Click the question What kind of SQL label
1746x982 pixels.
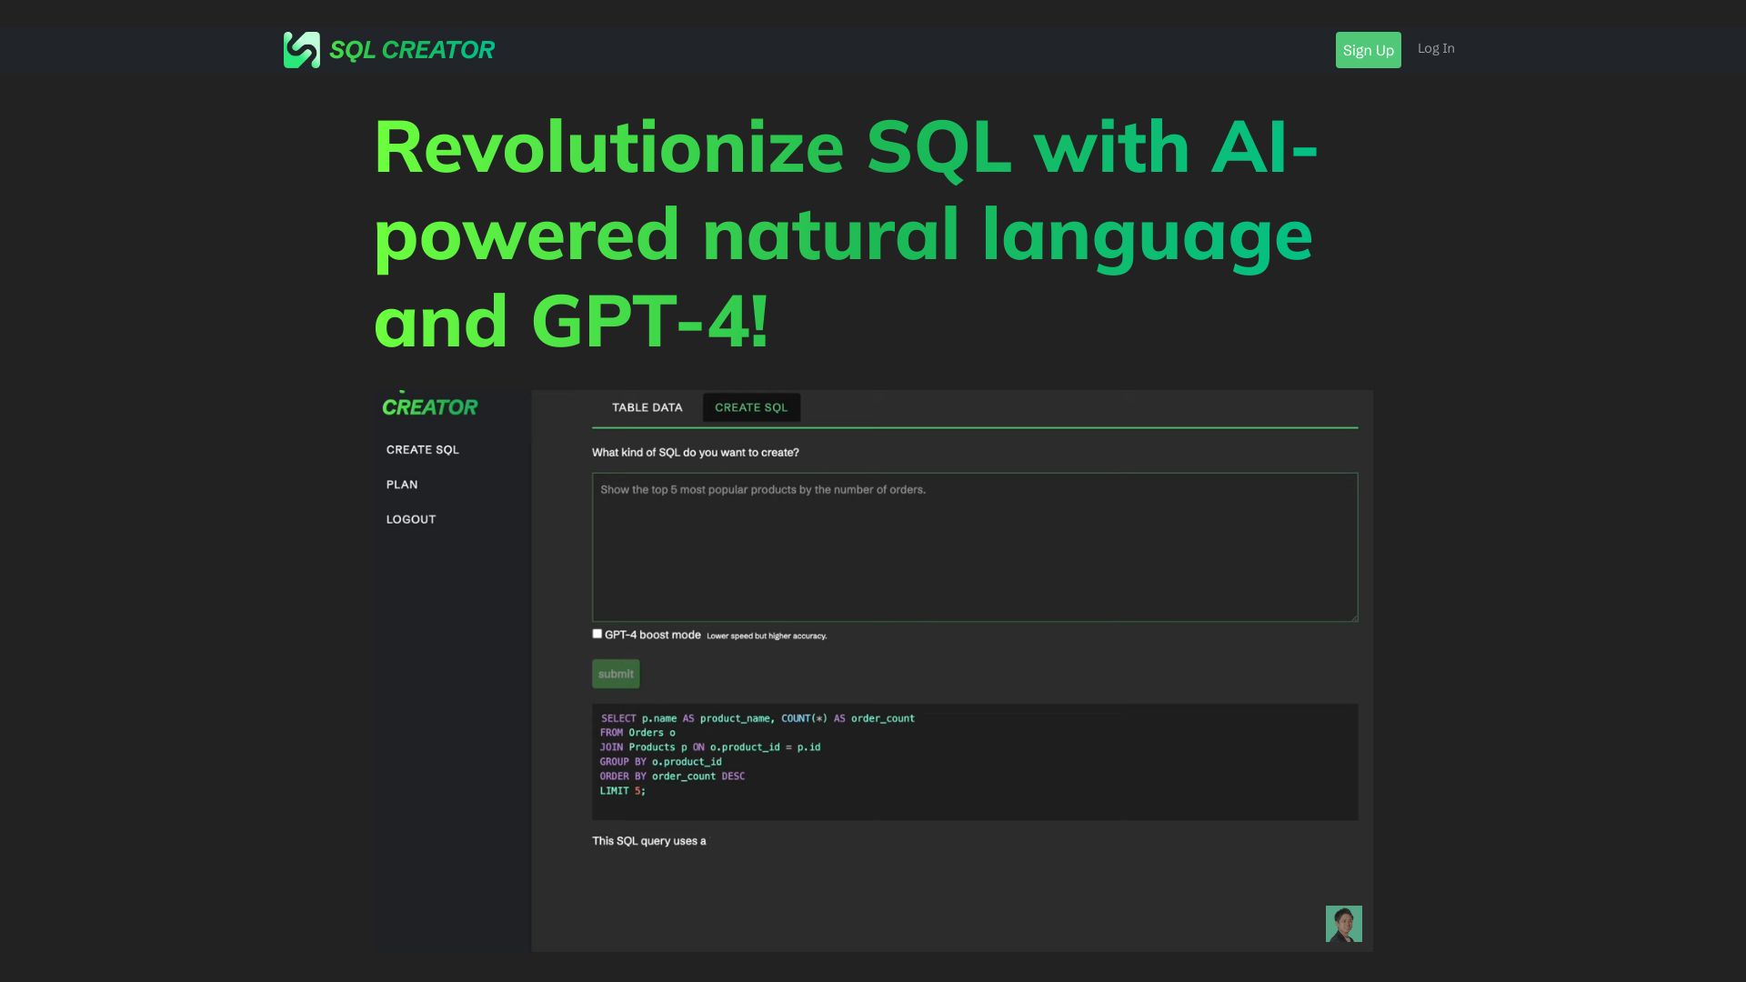(695, 452)
